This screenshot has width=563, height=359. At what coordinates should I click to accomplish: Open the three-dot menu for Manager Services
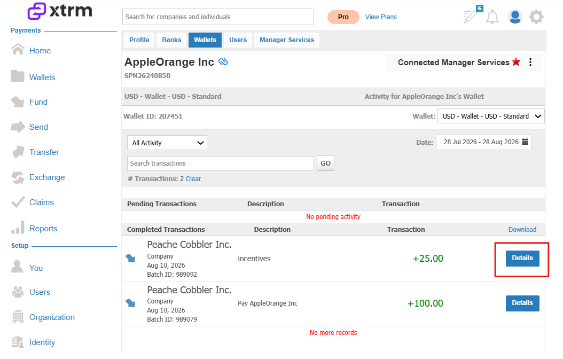point(530,62)
